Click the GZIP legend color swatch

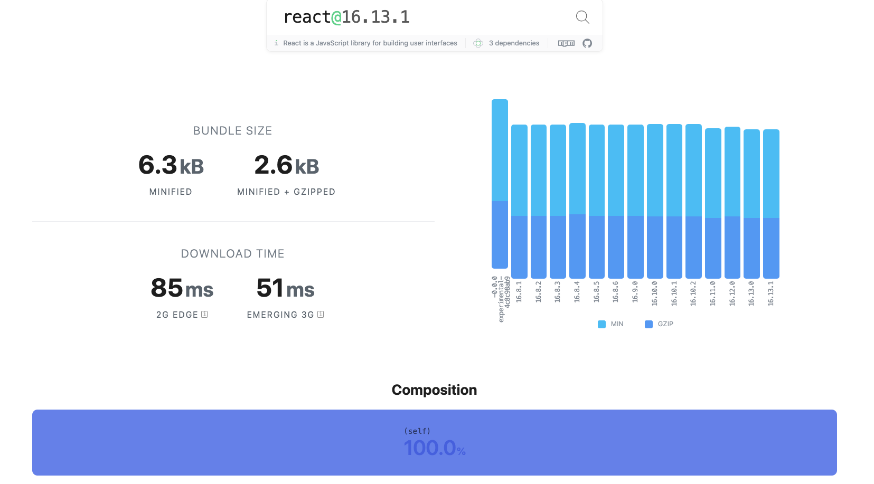coord(649,324)
